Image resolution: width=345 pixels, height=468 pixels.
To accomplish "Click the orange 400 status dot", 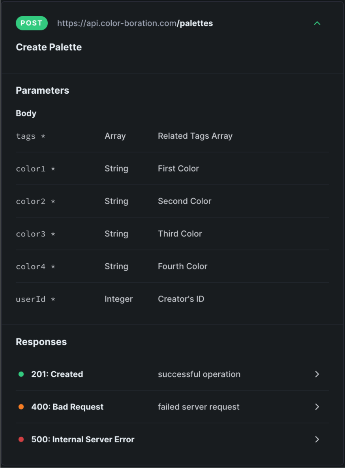I will [21, 407].
